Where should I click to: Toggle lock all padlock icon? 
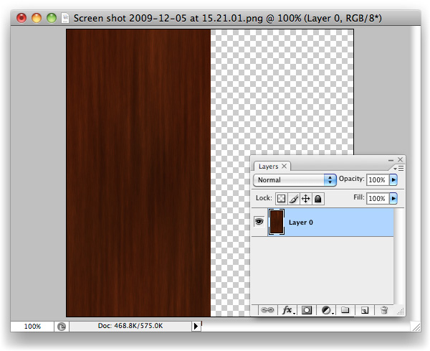[x=317, y=198]
